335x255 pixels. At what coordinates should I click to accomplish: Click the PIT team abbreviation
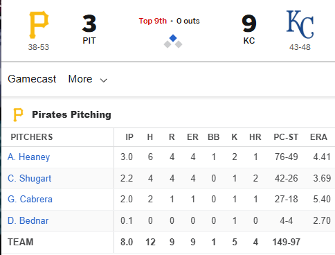tap(89, 41)
